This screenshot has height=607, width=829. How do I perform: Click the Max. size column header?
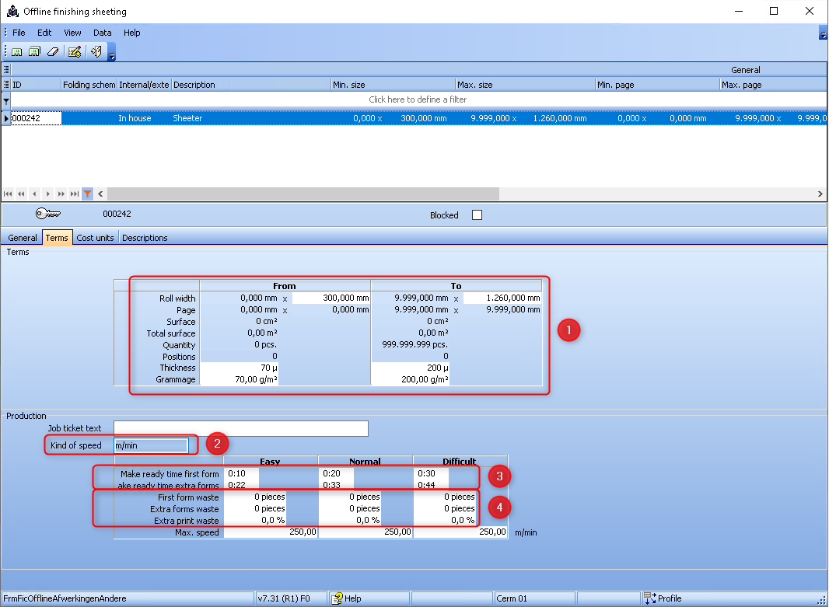(x=526, y=85)
